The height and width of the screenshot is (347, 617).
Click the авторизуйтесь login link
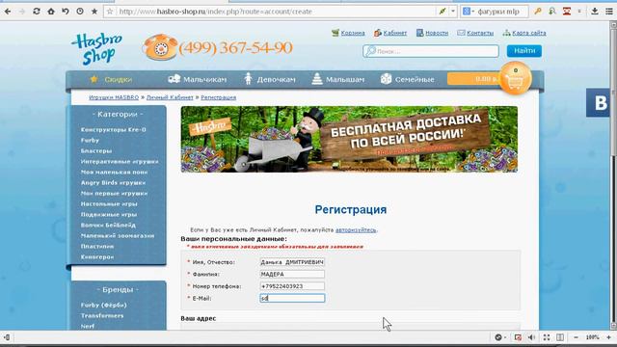pyautogui.click(x=356, y=229)
